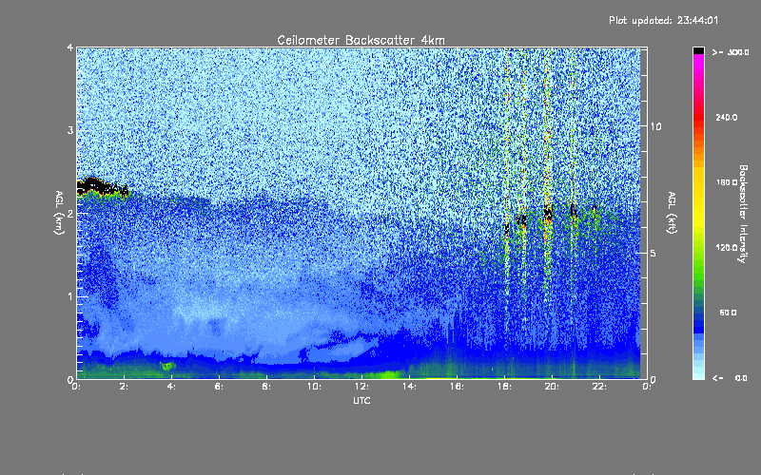Click the '18:' UTC time tick
The image size is (761, 475).
tap(504, 387)
